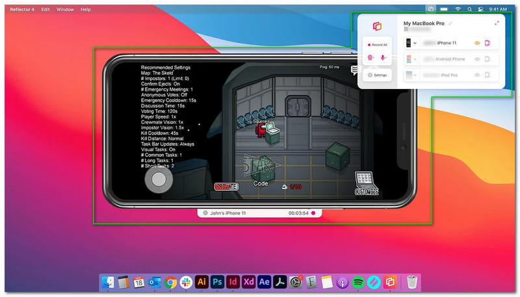Viewport: 520px width, 297px height.
Task: Open Podcasts from the dock
Action: pos(343,283)
